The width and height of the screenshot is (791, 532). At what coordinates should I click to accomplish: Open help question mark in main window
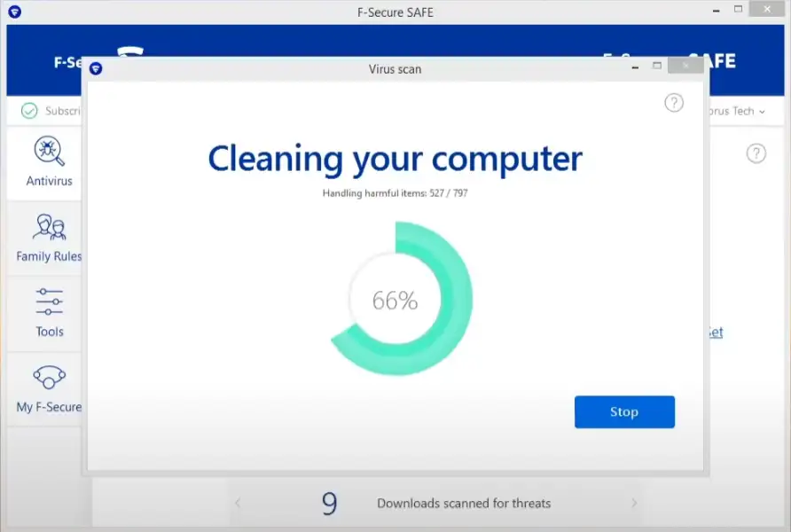coord(756,153)
